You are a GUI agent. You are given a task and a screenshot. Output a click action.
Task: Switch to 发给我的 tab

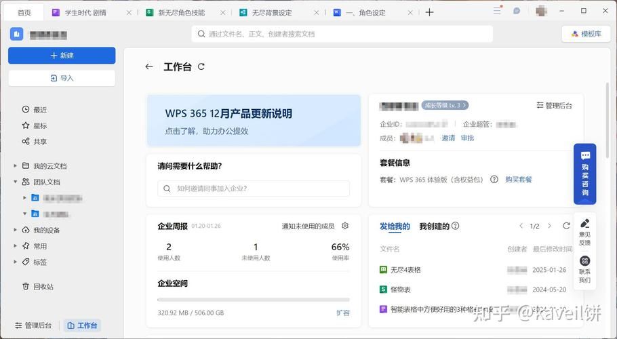point(395,226)
